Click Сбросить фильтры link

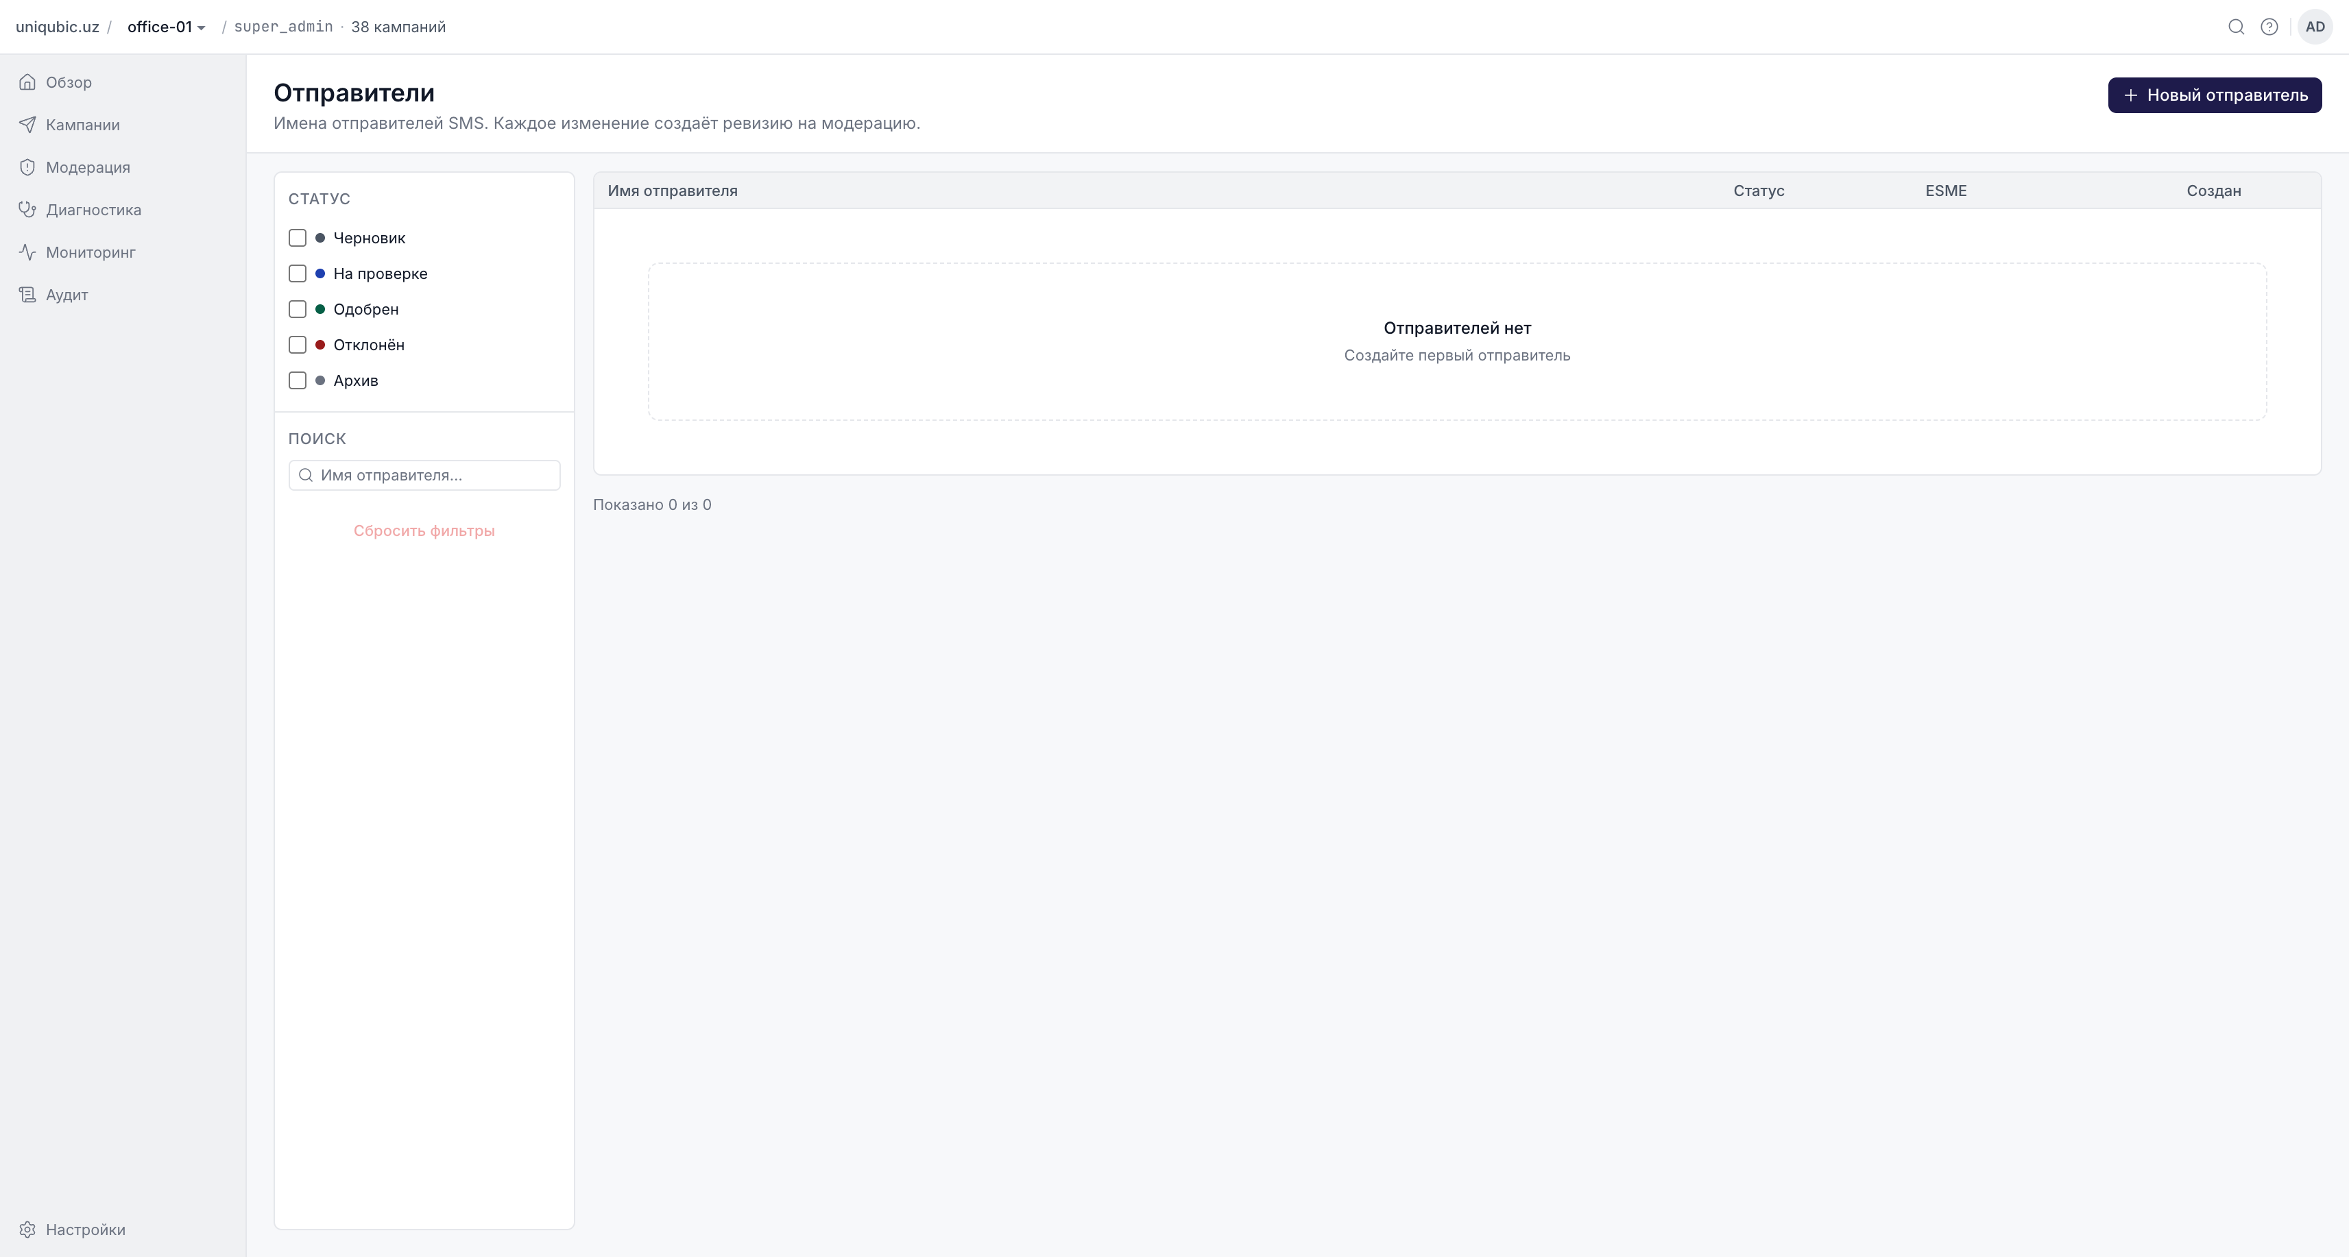click(x=424, y=530)
